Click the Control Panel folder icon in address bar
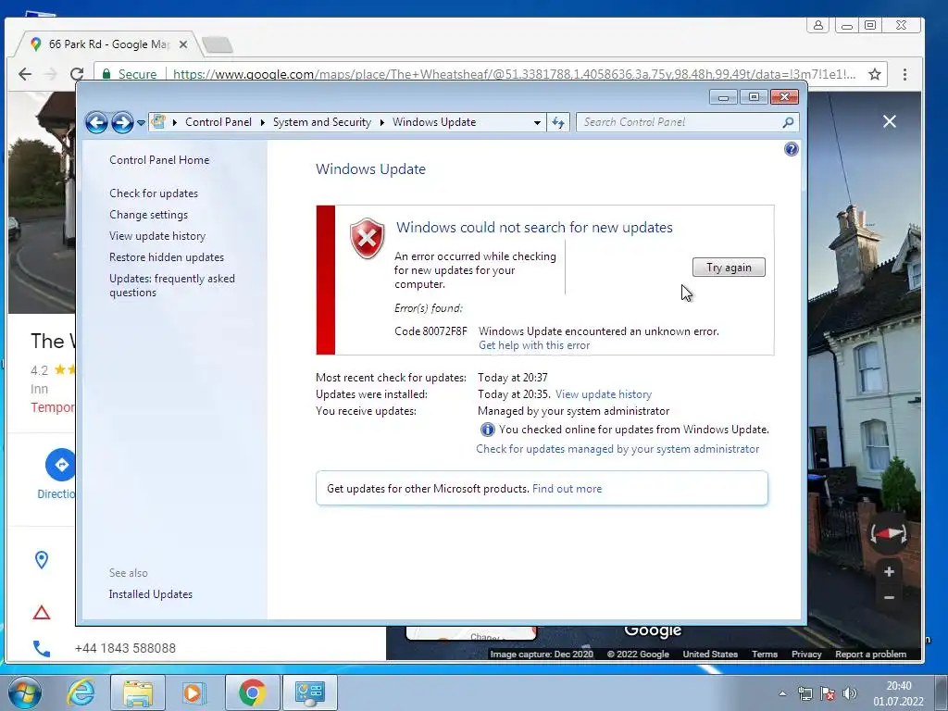The width and height of the screenshot is (948, 711). point(158,121)
